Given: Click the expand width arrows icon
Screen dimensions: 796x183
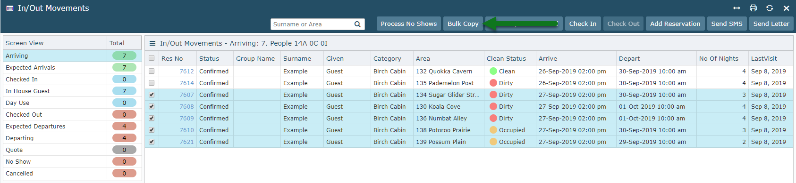Looking at the screenshot, I should 737,8.
